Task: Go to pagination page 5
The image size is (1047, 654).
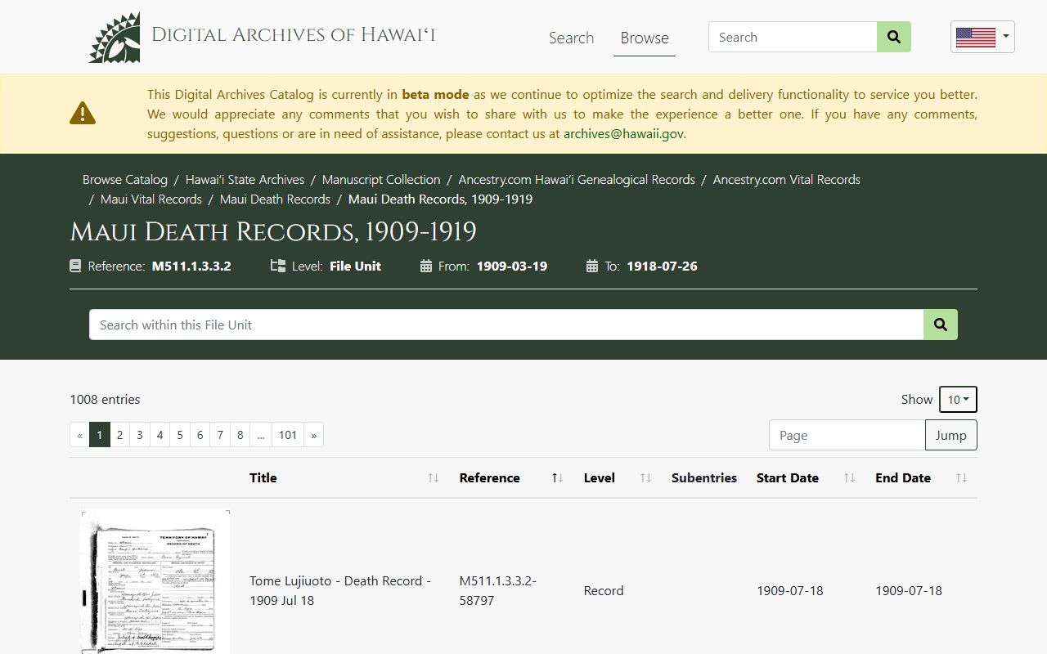Action: (x=180, y=435)
